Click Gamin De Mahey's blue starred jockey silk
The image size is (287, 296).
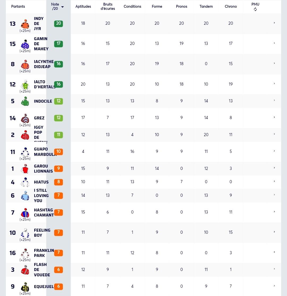pos(25,44)
